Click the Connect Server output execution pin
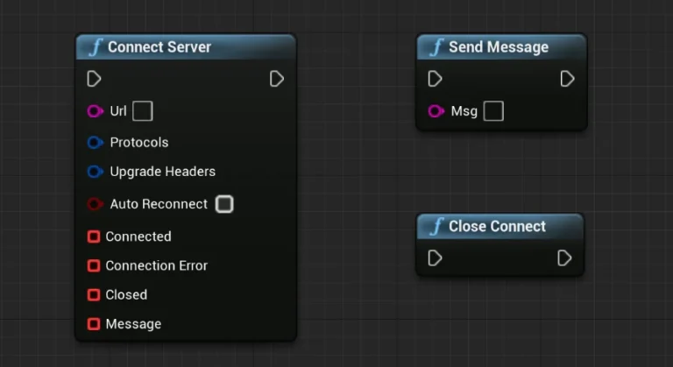The height and width of the screenshot is (367, 673). pyautogui.click(x=277, y=80)
